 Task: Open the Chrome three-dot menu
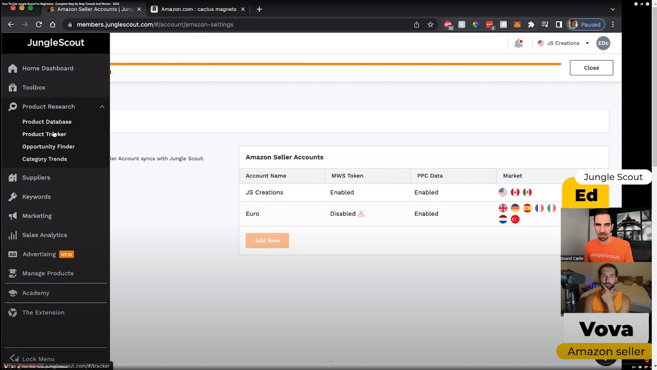(x=613, y=25)
